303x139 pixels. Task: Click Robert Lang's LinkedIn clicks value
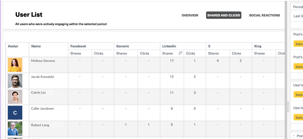click(x=195, y=125)
